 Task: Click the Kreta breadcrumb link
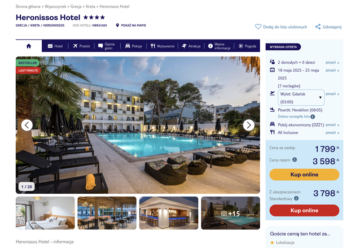click(x=91, y=6)
